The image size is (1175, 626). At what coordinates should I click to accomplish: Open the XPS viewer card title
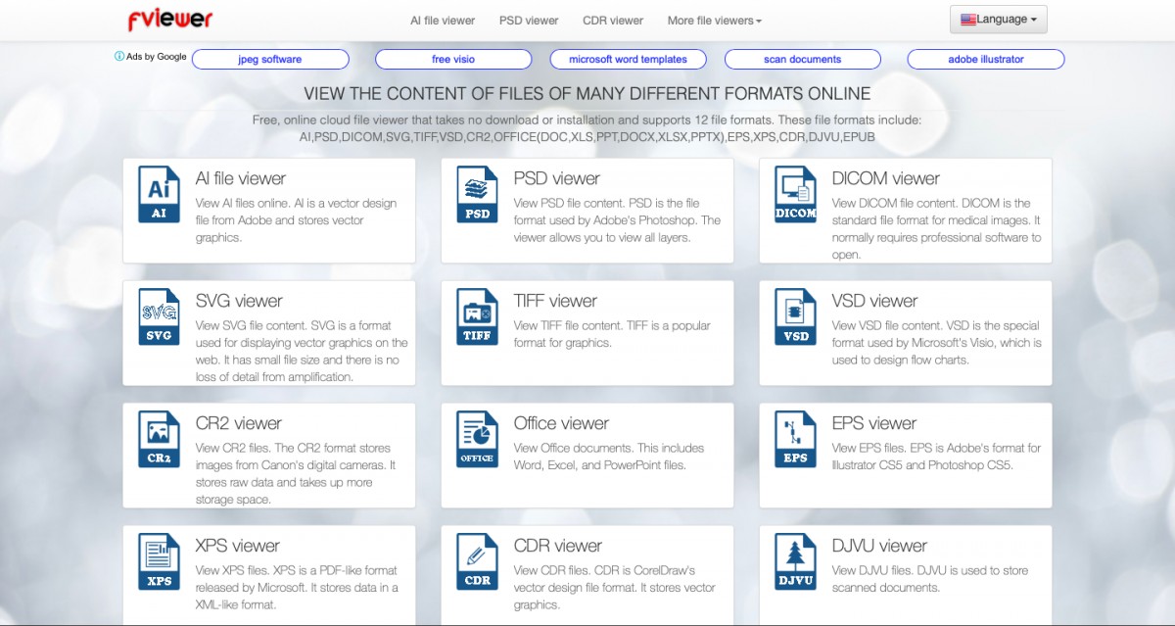(x=238, y=546)
